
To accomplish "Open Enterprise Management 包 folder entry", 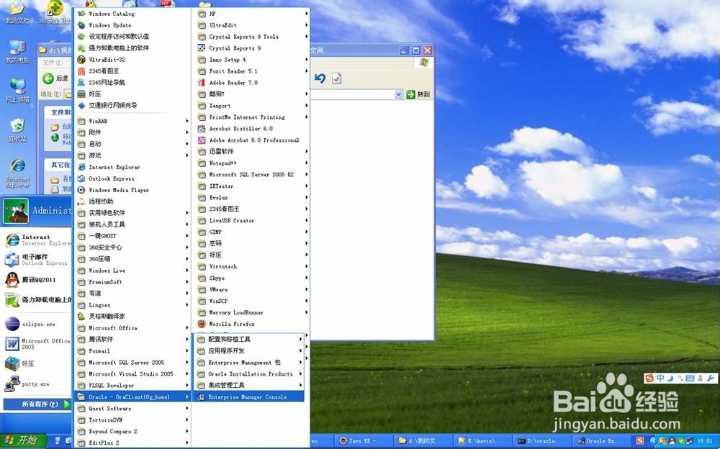I will coord(248,362).
